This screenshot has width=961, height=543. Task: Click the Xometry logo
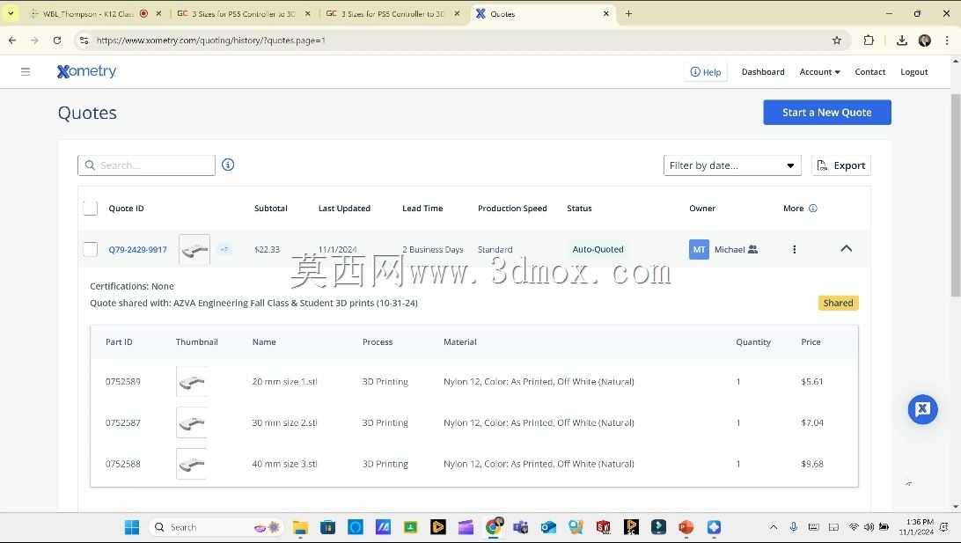pyautogui.click(x=86, y=71)
